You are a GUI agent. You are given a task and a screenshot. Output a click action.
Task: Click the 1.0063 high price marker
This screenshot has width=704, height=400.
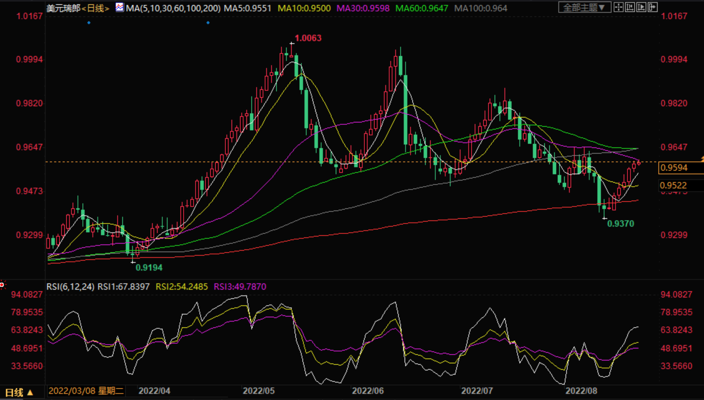point(308,38)
